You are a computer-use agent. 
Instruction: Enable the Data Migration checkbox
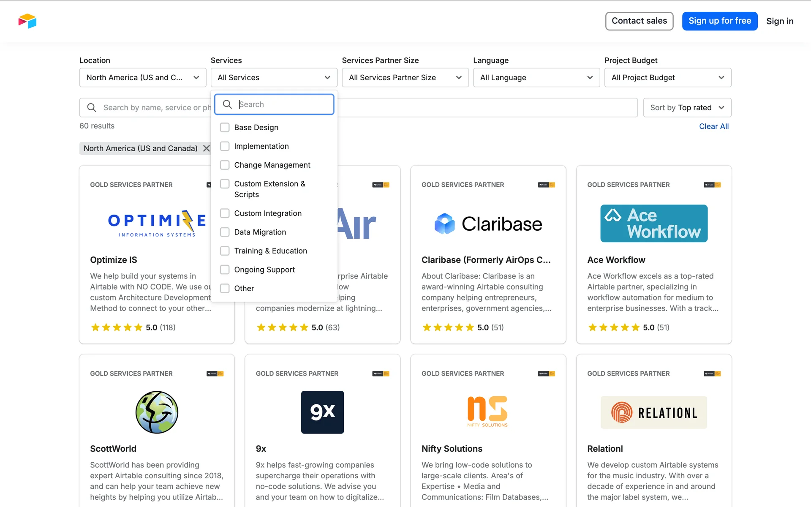click(x=225, y=232)
